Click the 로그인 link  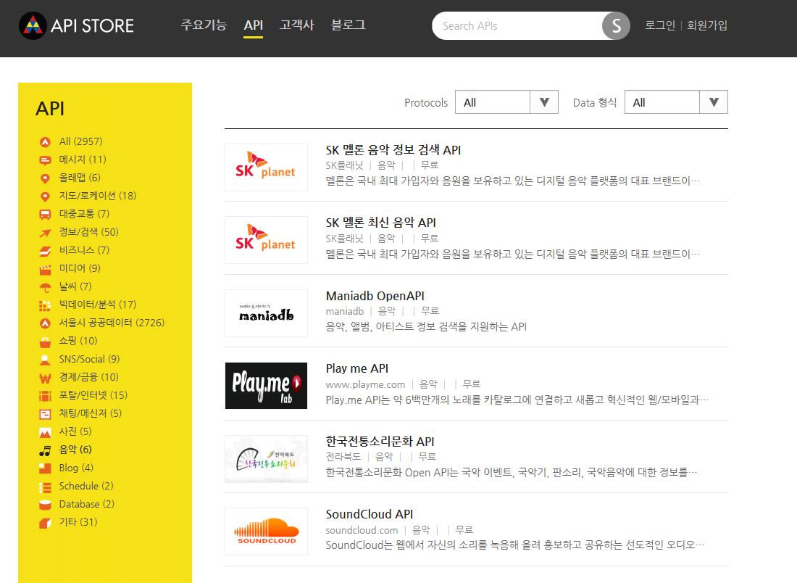(660, 25)
